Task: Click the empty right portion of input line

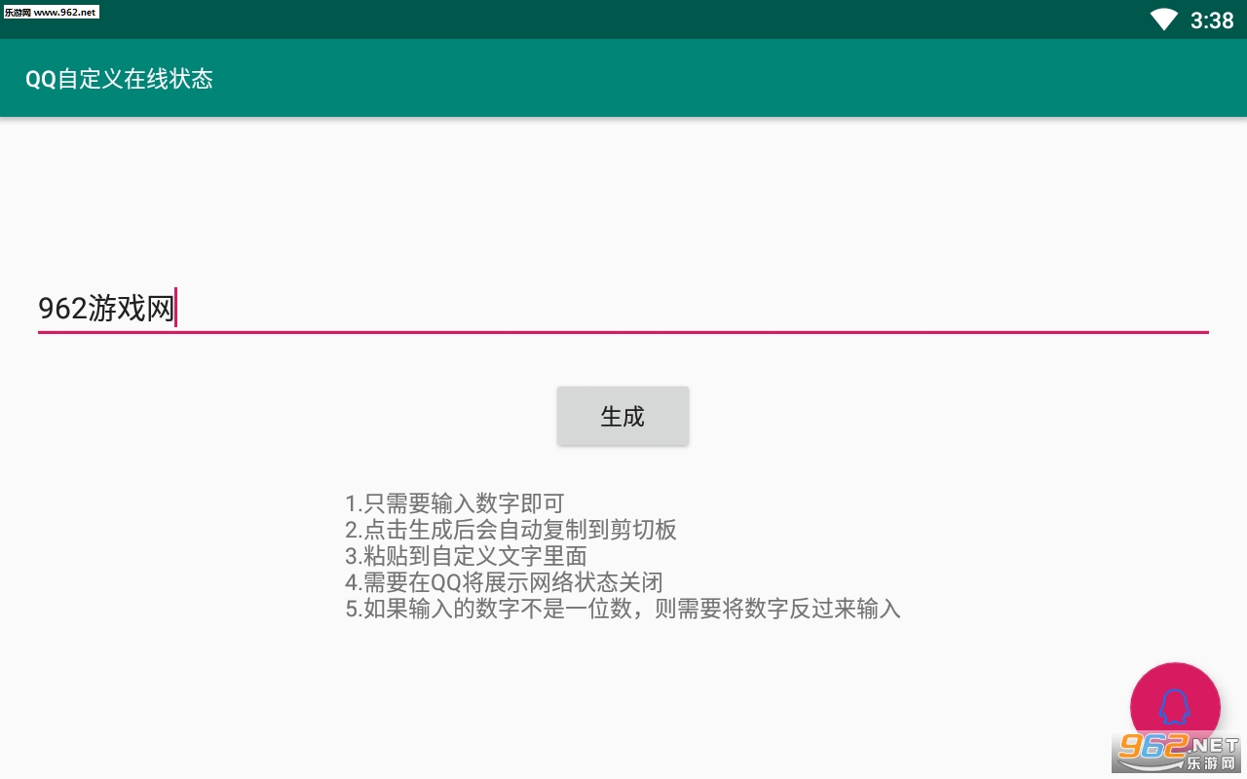Action: (x=692, y=309)
